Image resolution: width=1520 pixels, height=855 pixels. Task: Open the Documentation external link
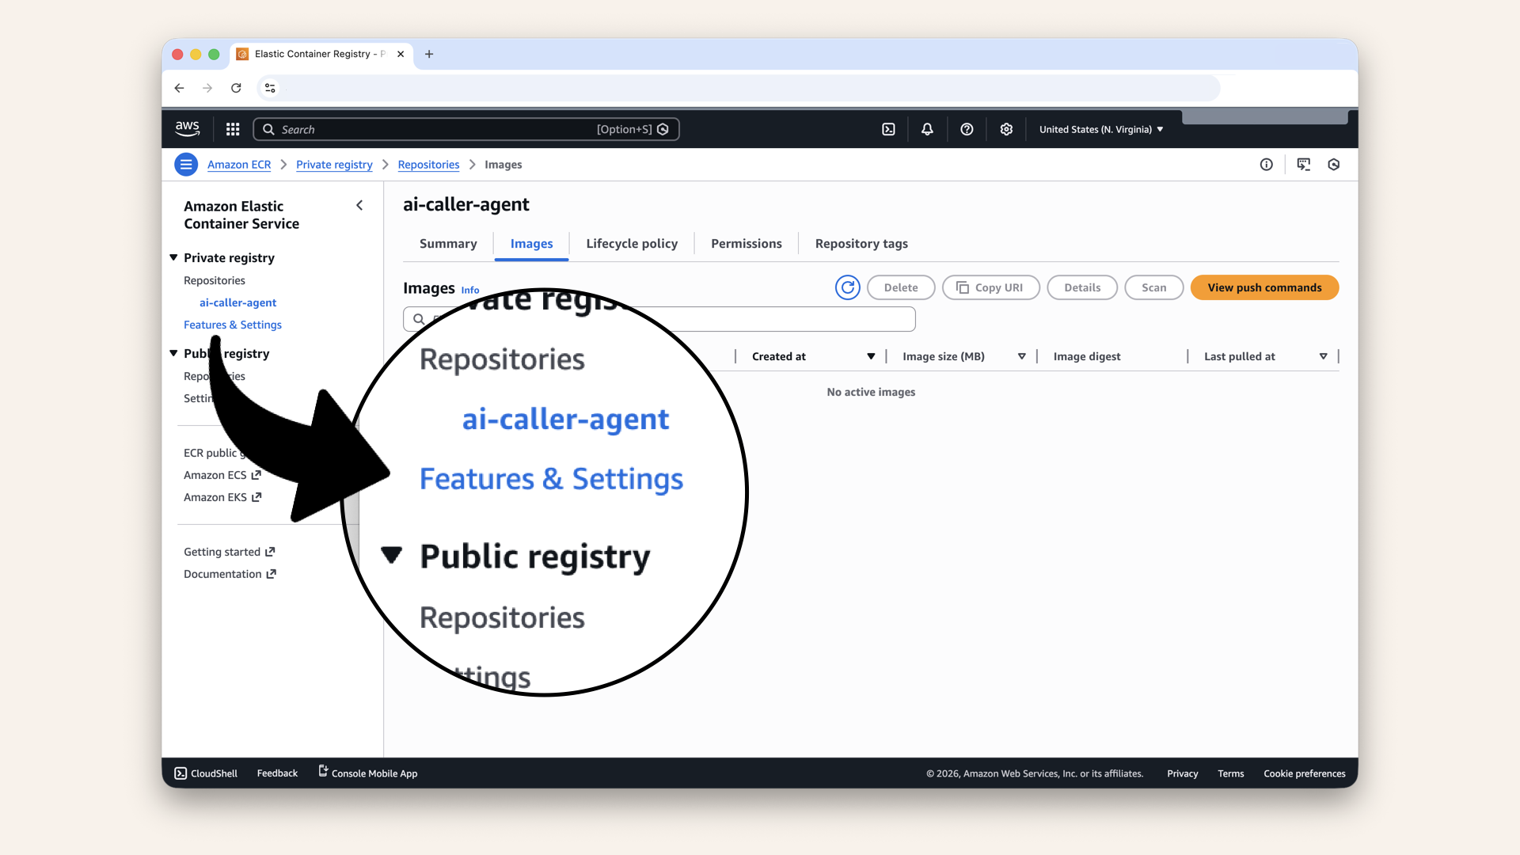(222, 574)
